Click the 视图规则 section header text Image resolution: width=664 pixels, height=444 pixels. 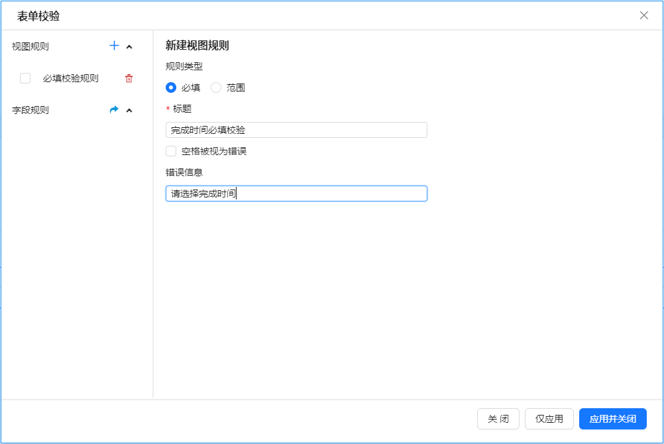coord(30,46)
